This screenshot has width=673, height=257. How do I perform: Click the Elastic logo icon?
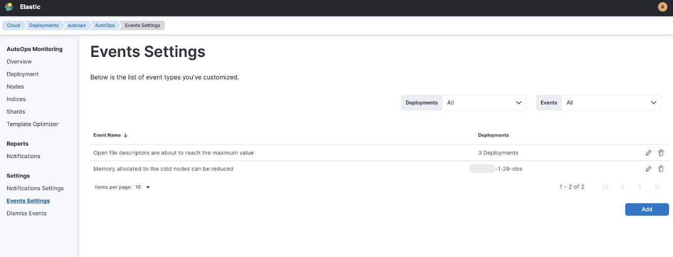(x=9, y=7)
